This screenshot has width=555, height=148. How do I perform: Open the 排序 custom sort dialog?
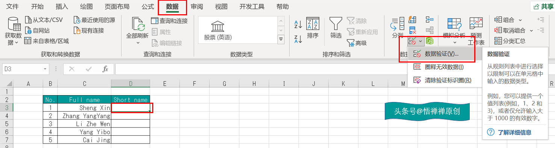coord(313,28)
